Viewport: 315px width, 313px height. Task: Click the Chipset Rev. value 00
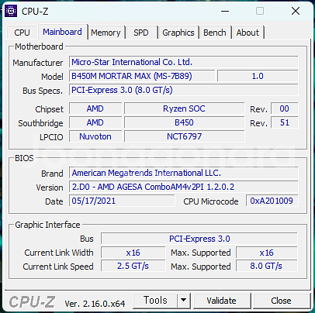point(285,108)
